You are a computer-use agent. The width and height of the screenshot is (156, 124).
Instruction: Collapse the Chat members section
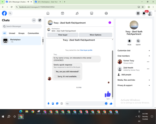(134, 56)
